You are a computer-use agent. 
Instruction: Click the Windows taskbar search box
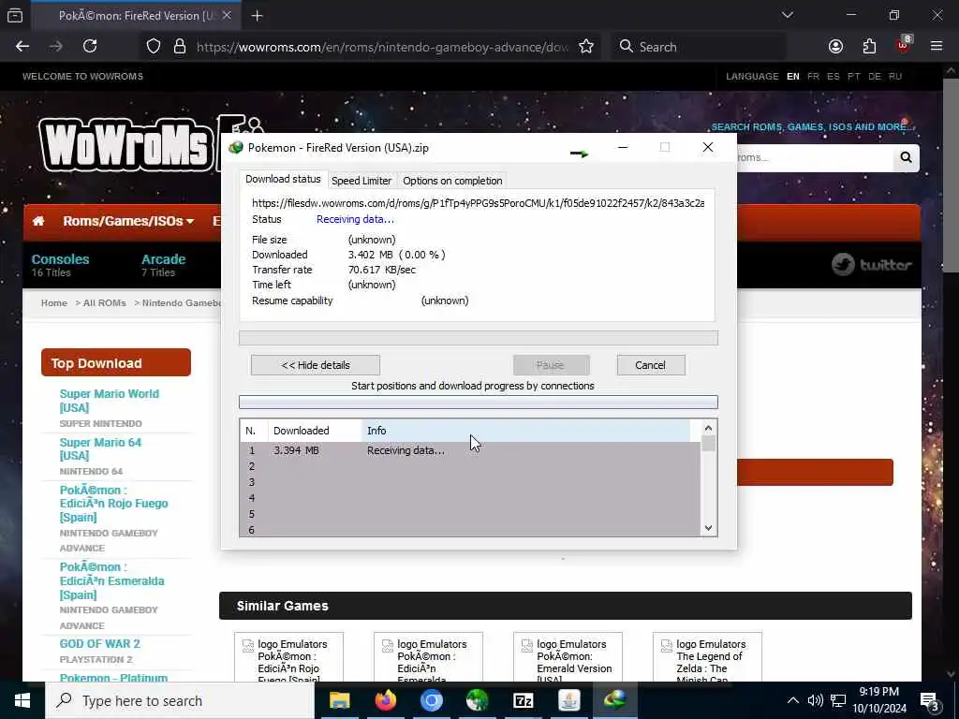click(x=180, y=700)
